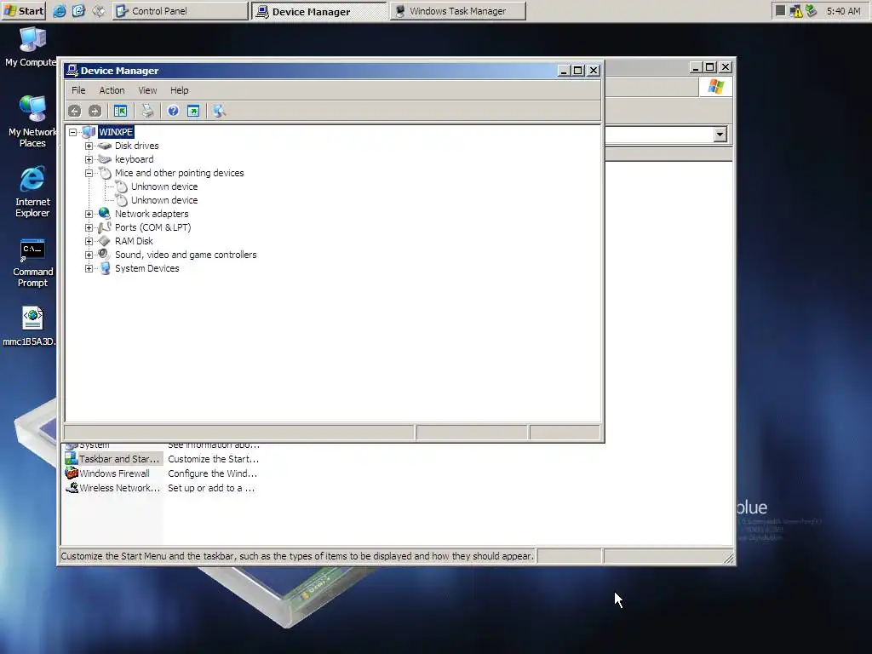Click the Network adapters globe icon
872x654 pixels.
pos(105,214)
